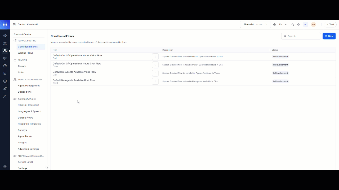
Task: Open the settings gear at bottom left
Action: (5, 167)
